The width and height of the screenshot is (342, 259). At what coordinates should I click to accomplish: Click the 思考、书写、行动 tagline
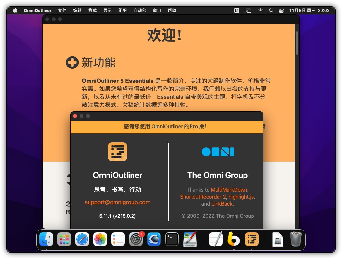tap(117, 190)
